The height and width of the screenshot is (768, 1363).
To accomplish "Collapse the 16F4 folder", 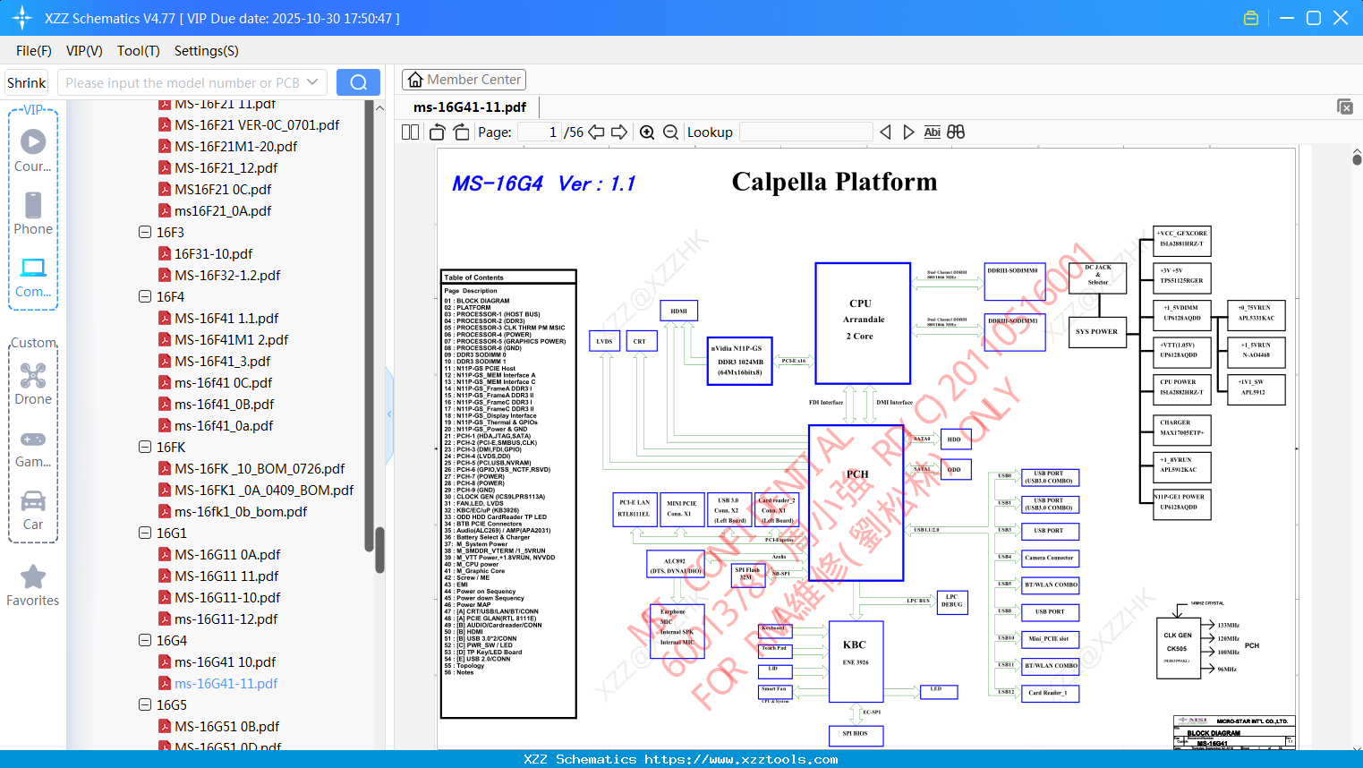I will tap(145, 296).
